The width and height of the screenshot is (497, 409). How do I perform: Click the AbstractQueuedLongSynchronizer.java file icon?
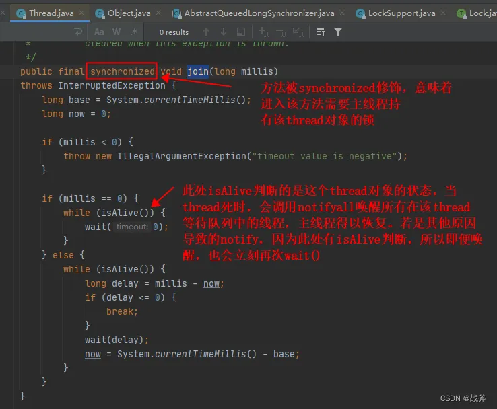point(176,13)
